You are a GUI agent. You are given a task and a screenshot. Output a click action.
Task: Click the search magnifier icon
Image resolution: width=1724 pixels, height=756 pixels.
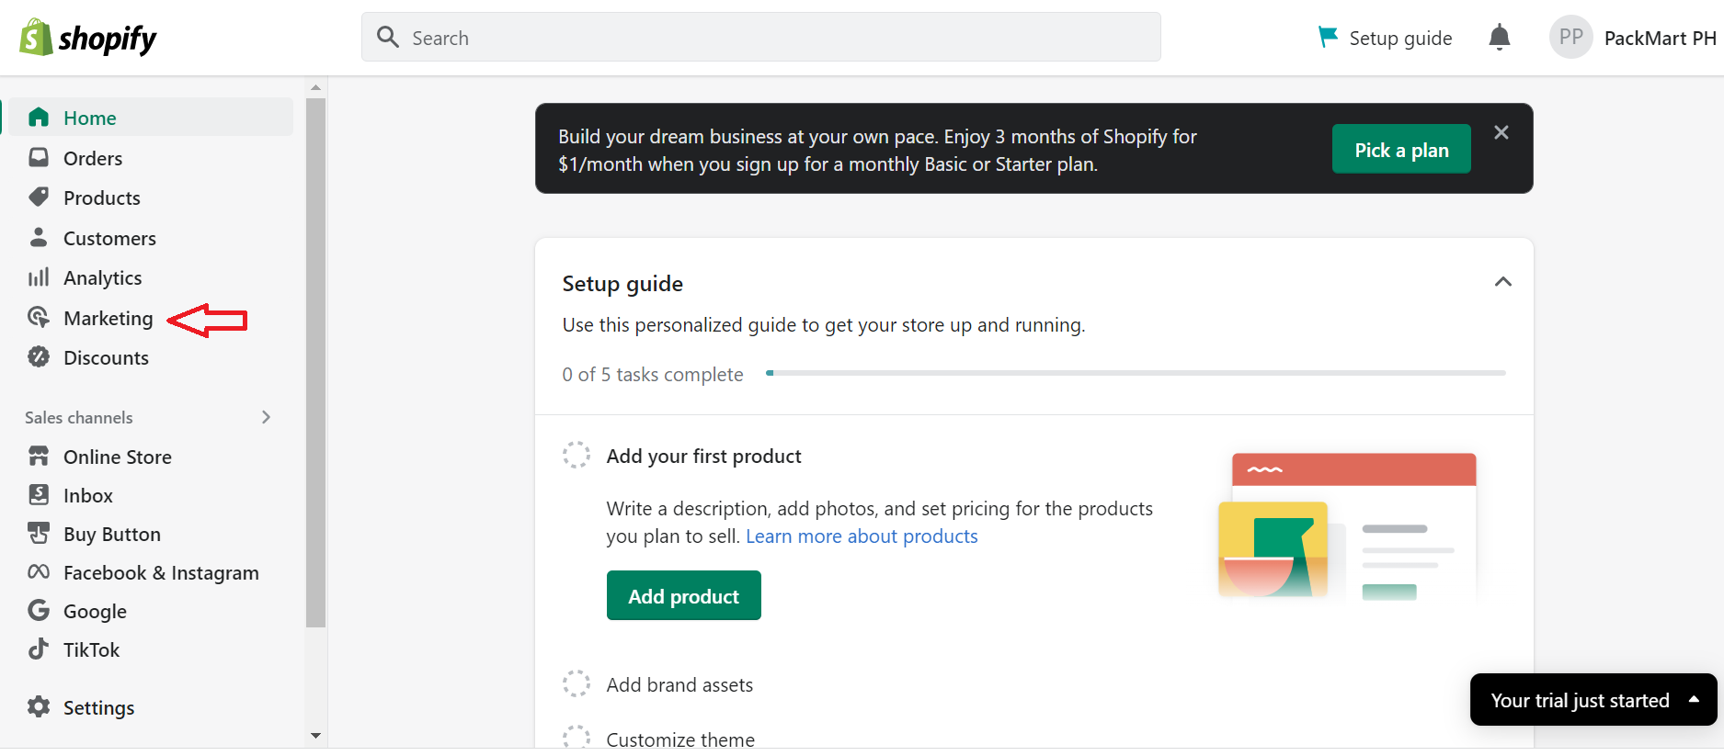(388, 37)
